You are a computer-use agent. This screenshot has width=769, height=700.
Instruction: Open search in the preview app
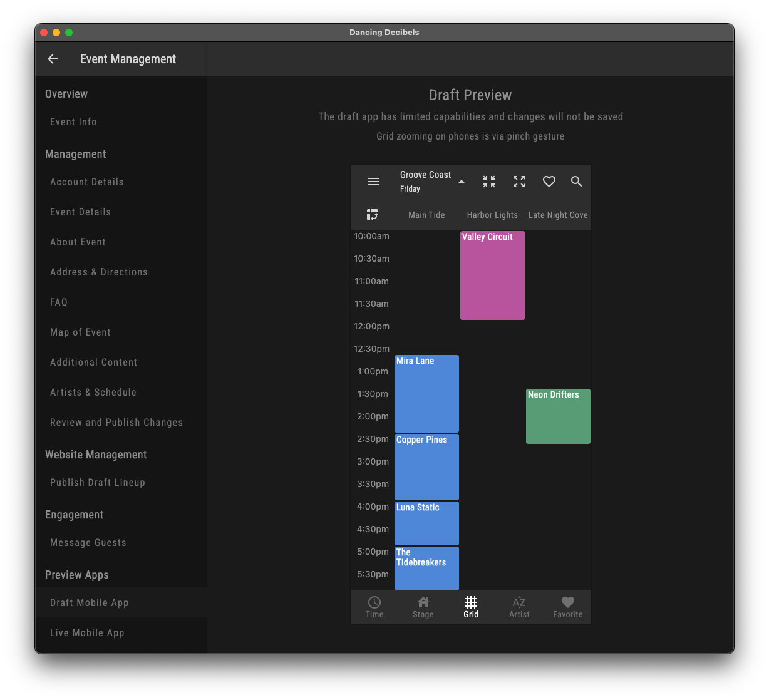click(x=577, y=182)
